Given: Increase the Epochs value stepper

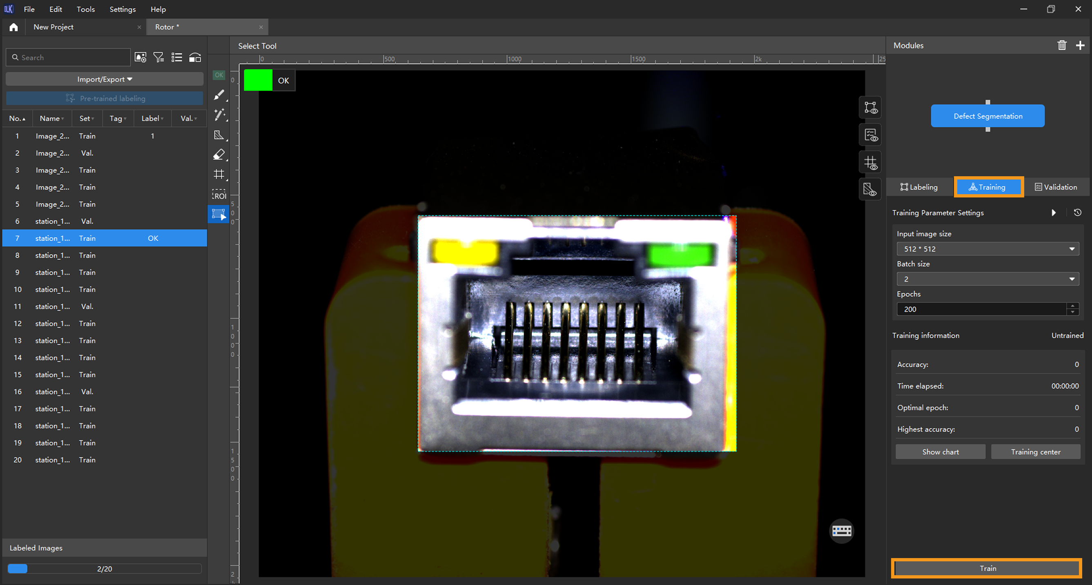Looking at the screenshot, I should pyautogui.click(x=1072, y=306).
